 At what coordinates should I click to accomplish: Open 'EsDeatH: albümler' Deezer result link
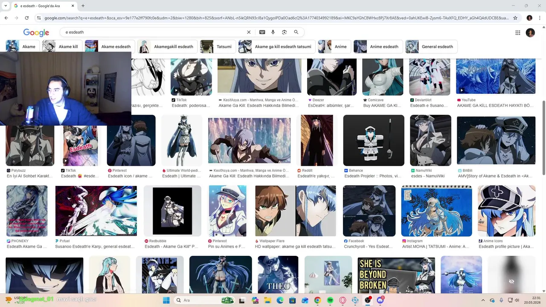point(331,105)
